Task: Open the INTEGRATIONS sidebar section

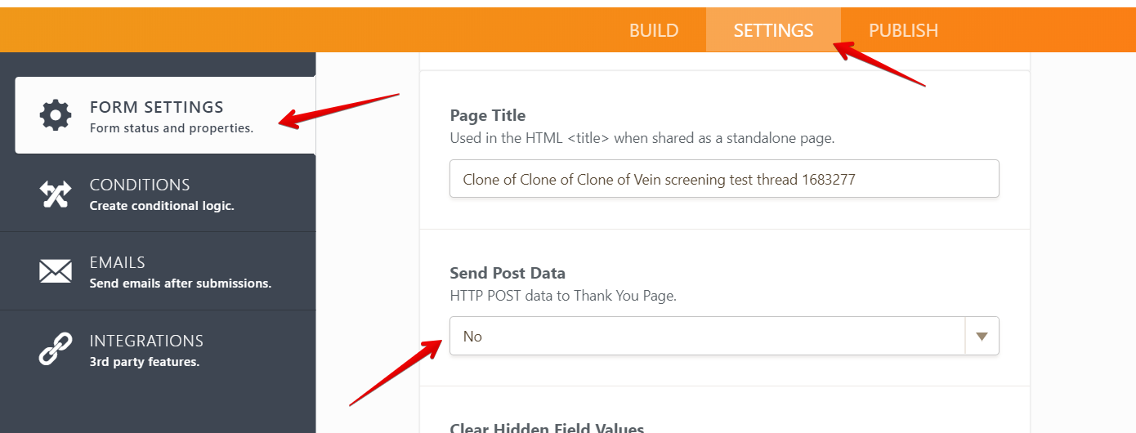Action: coord(146,341)
